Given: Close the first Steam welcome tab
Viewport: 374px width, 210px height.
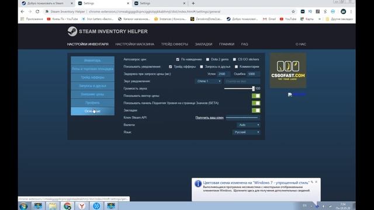Looking at the screenshot, I should (x=72, y=3).
